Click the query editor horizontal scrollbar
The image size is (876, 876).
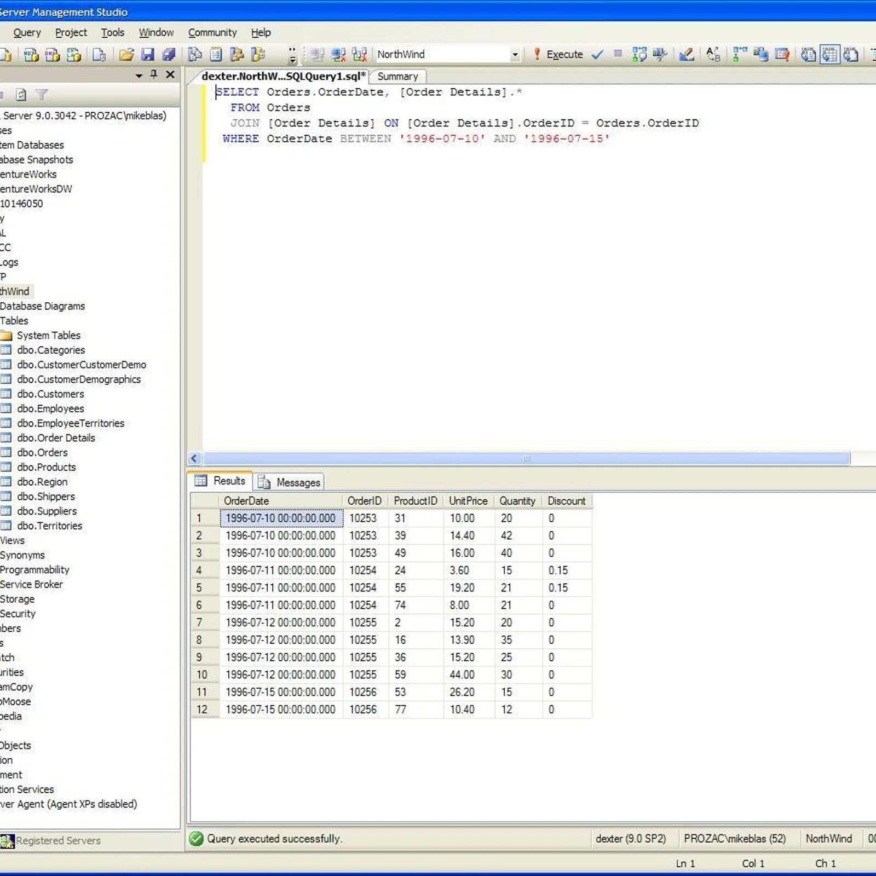[x=526, y=458]
